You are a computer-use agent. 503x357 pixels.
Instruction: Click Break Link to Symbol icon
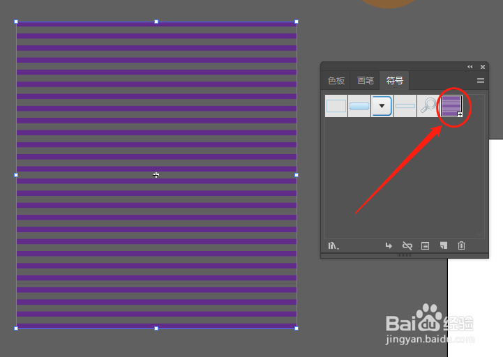[407, 246]
